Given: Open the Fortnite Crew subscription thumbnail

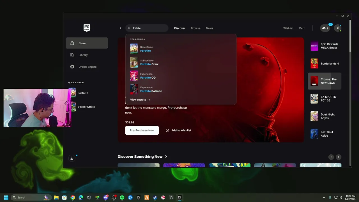Looking at the screenshot, I should 134,62.
